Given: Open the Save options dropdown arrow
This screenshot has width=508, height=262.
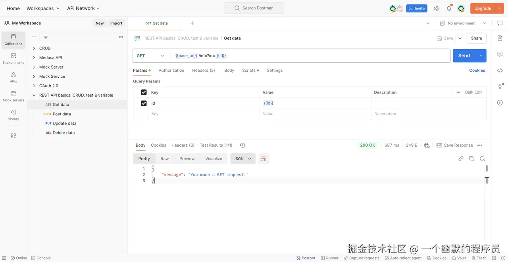Looking at the screenshot, I should (x=460, y=38).
